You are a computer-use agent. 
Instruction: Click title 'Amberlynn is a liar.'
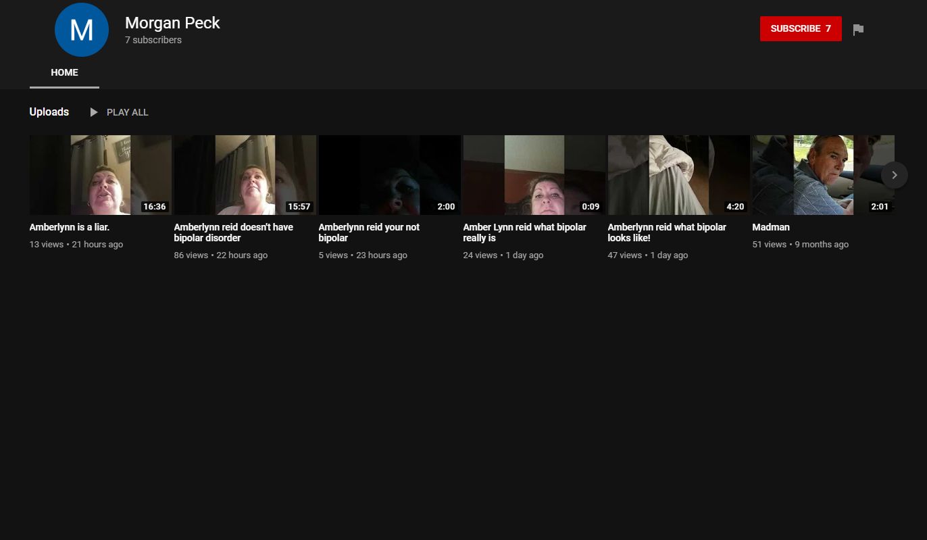(70, 227)
